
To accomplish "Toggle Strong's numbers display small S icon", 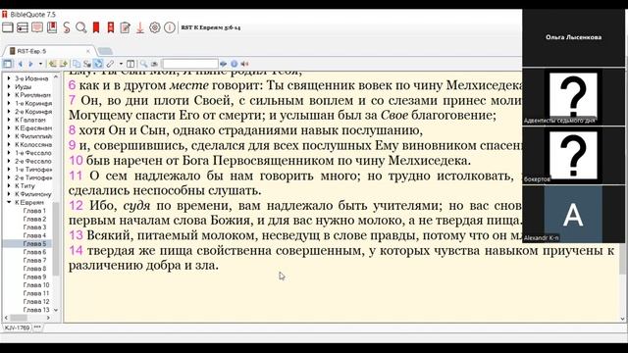I will [87, 64].
